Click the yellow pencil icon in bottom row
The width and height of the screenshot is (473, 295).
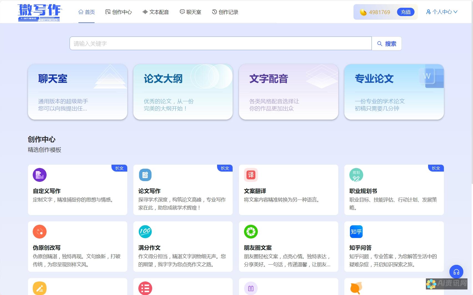(40, 288)
